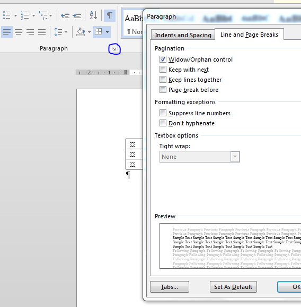301x307 pixels.
Task: Open the Borders dropdown arrow
Action: 107,32
